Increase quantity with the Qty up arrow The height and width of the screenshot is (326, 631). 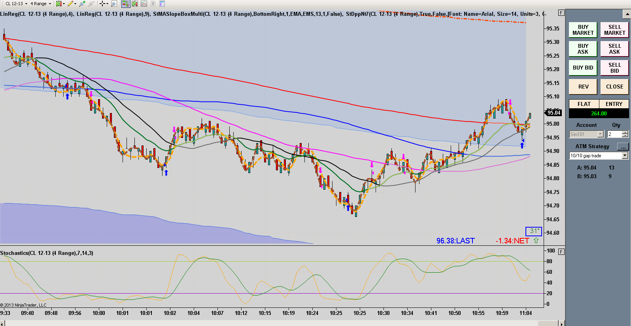(625, 133)
